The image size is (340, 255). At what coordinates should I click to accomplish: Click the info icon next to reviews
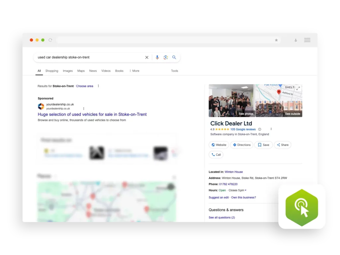(260, 129)
